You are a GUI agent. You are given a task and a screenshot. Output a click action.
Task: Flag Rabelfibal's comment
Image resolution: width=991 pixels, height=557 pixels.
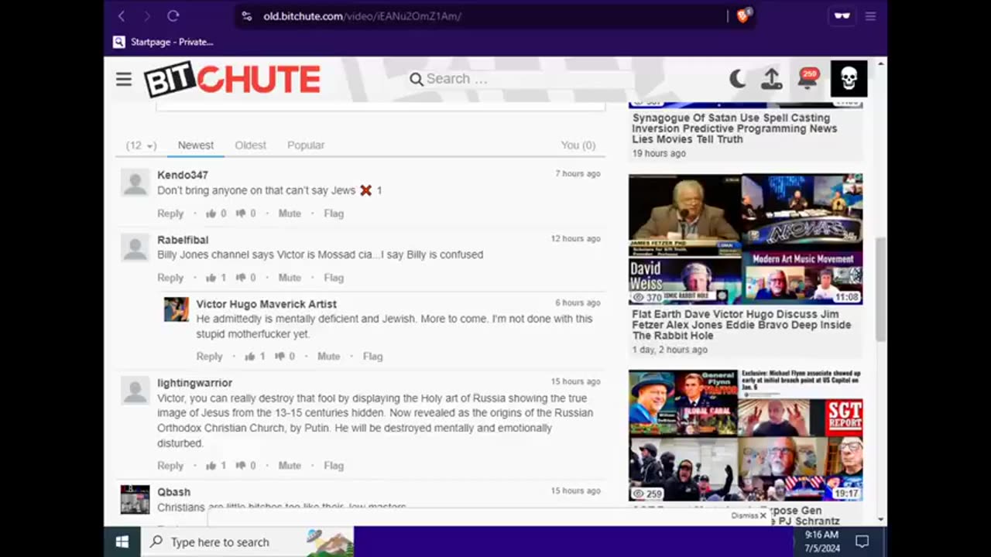coord(334,278)
